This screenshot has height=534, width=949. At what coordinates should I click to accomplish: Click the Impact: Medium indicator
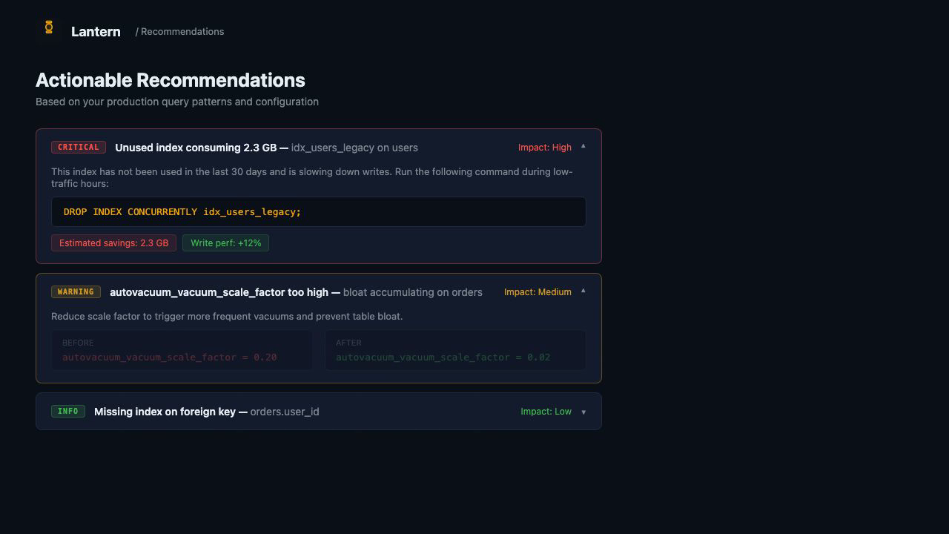pyautogui.click(x=538, y=291)
